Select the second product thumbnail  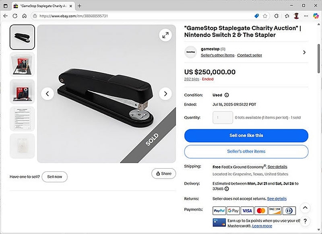(22, 64)
